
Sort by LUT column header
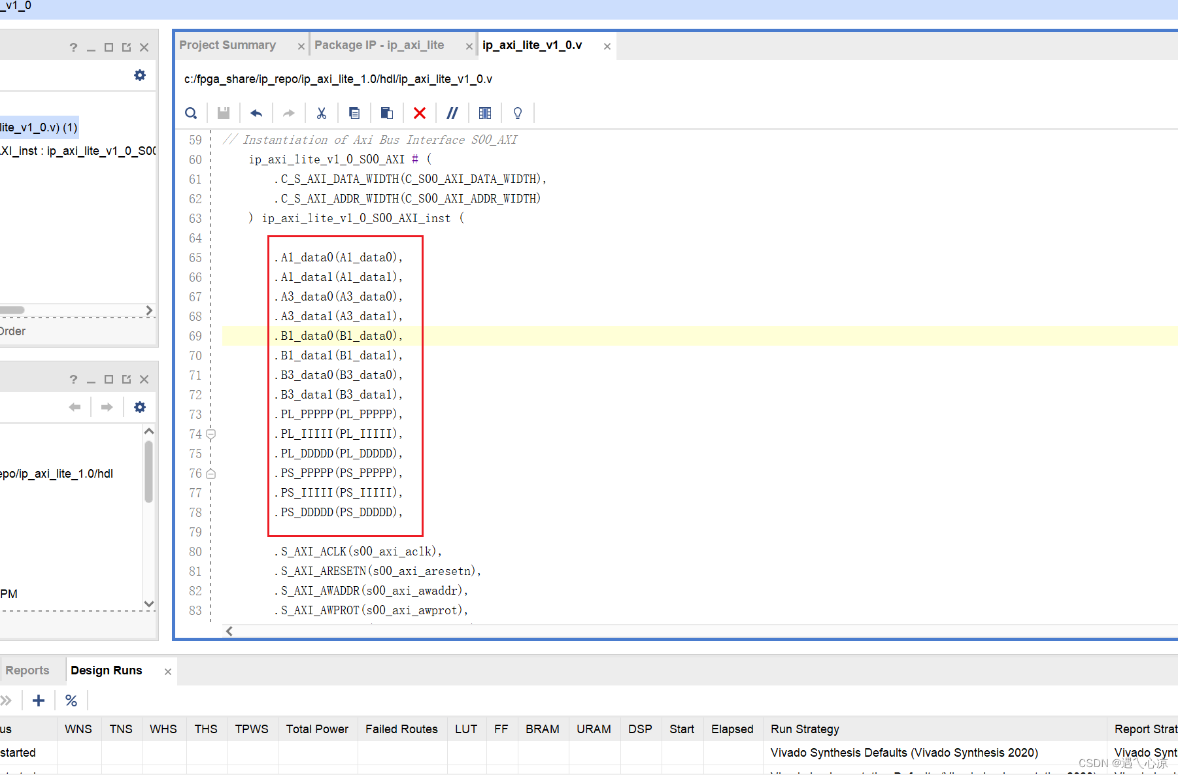[466, 729]
